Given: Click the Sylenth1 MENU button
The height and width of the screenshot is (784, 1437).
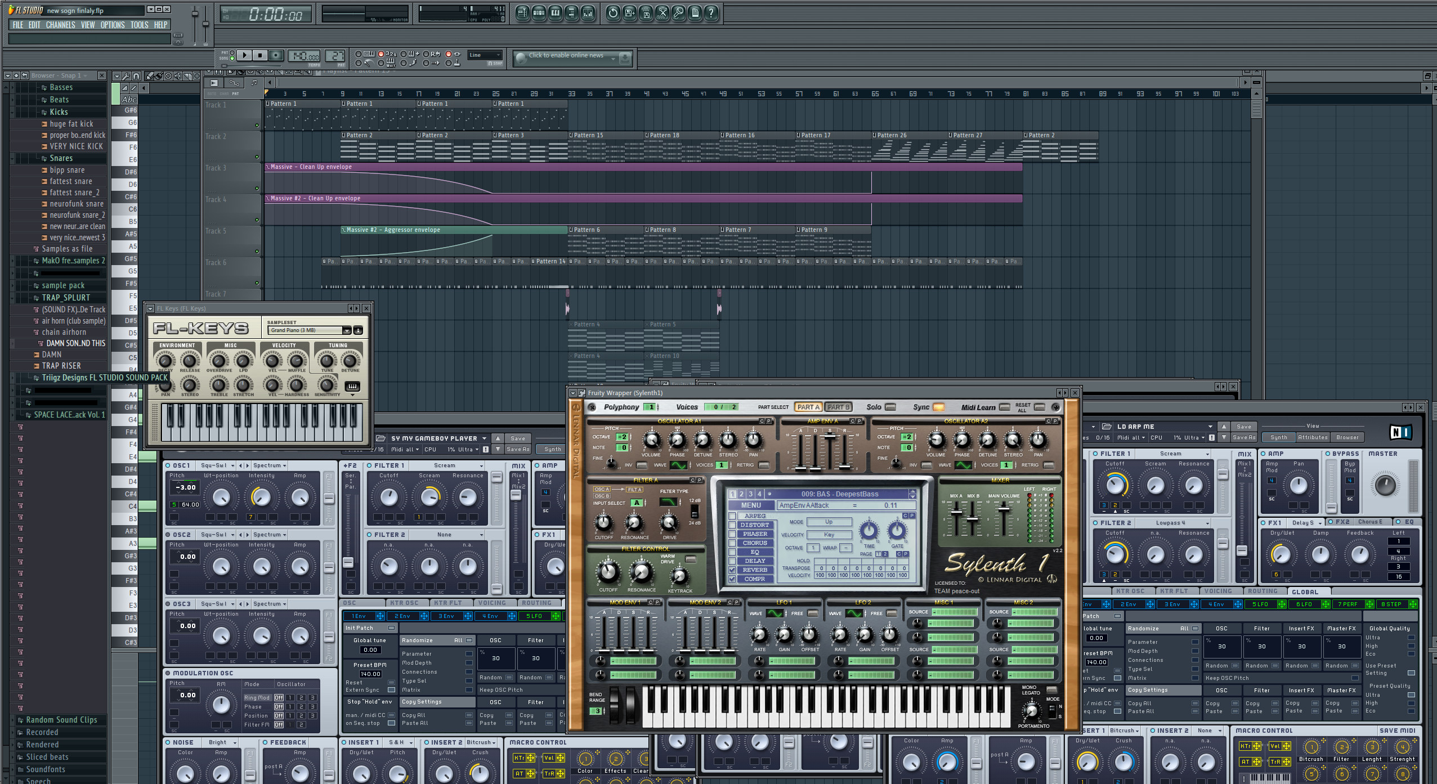Looking at the screenshot, I should [751, 505].
